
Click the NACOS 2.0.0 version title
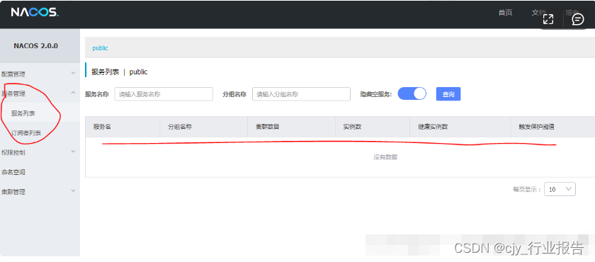(35, 45)
